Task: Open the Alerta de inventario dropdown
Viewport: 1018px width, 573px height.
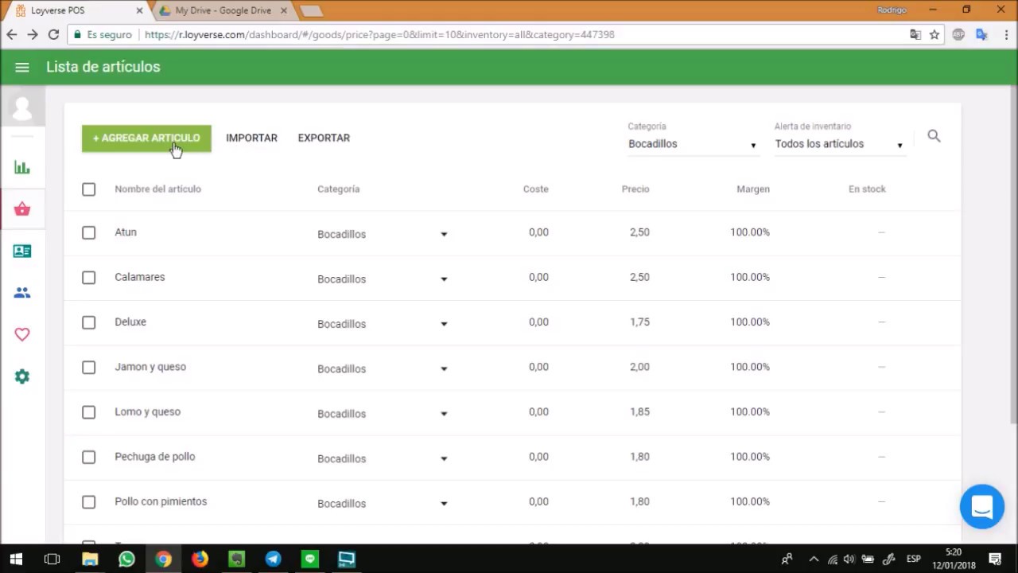Action: 840,144
